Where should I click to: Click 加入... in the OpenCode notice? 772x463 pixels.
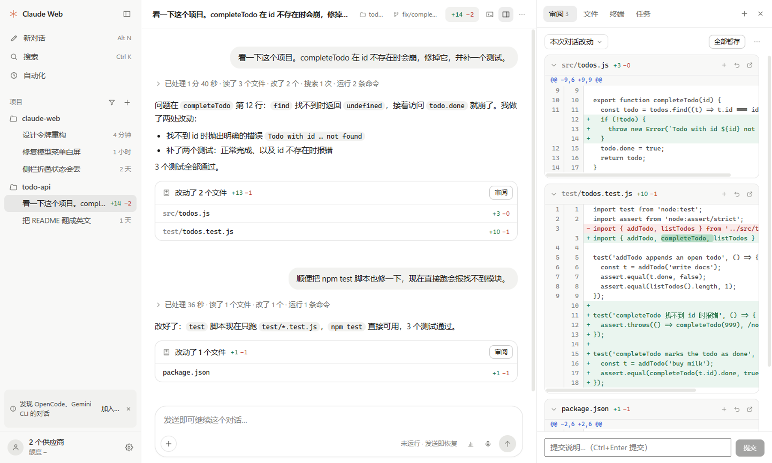pyautogui.click(x=110, y=409)
